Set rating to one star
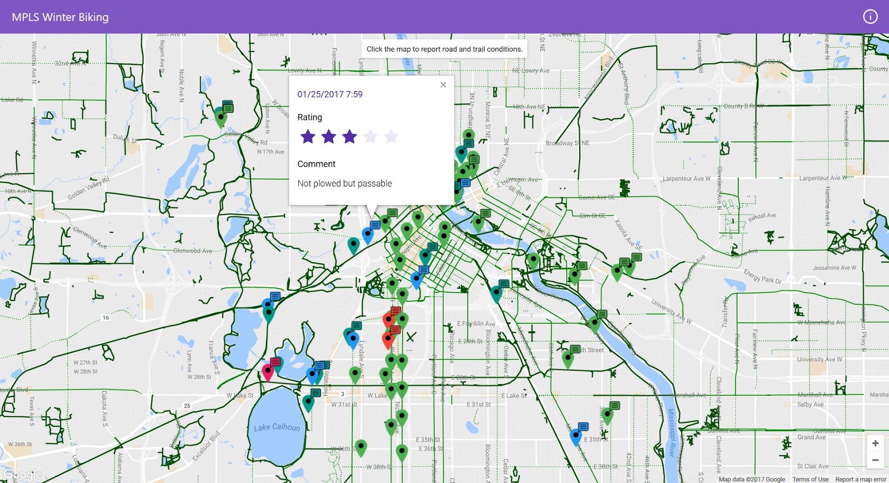Viewport: 889px width, 483px height. click(308, 137)
